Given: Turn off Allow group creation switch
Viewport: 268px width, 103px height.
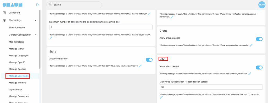Looking at the screenshot, I should coord(259,39).
